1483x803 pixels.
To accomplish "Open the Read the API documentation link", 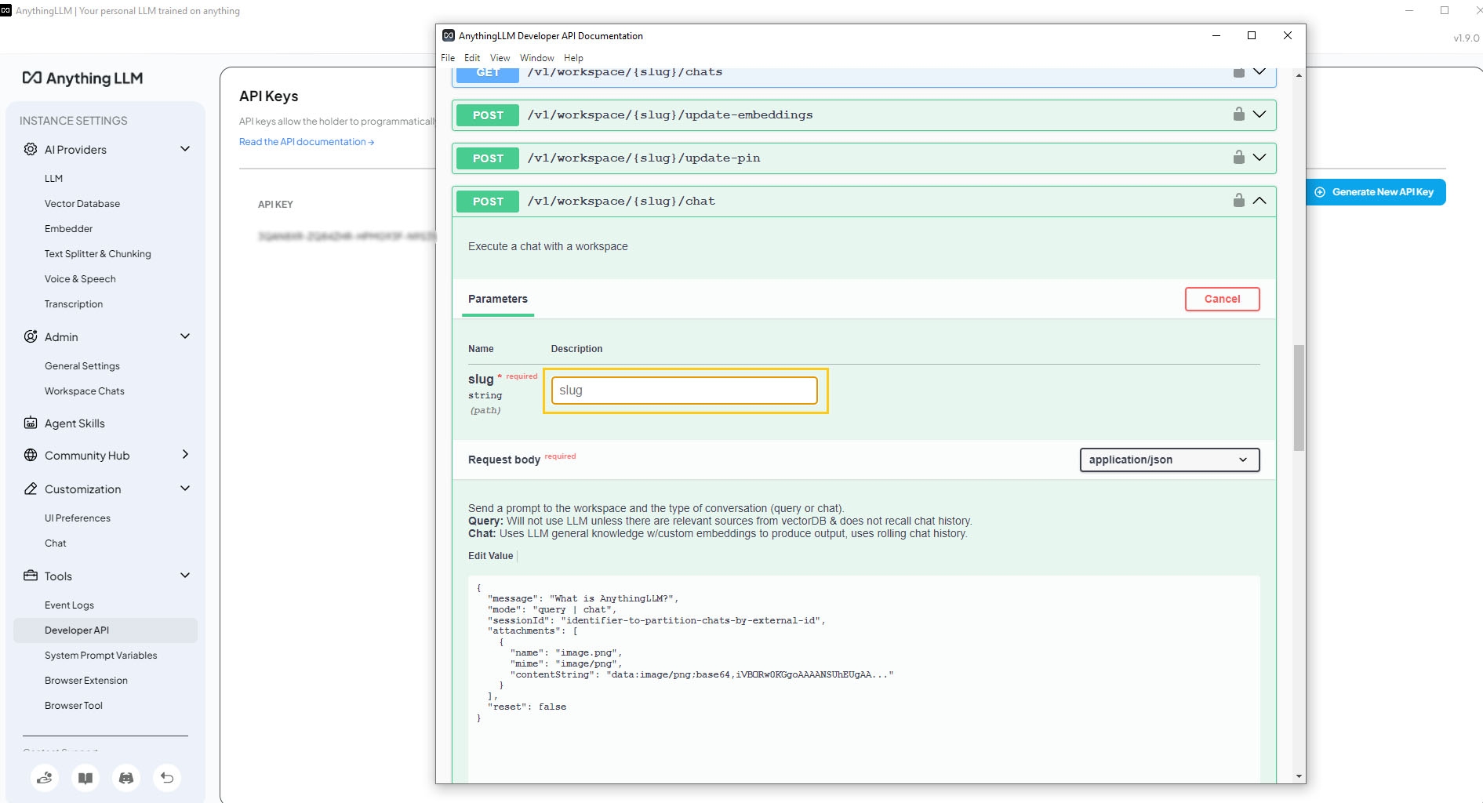I will [306, 142].
